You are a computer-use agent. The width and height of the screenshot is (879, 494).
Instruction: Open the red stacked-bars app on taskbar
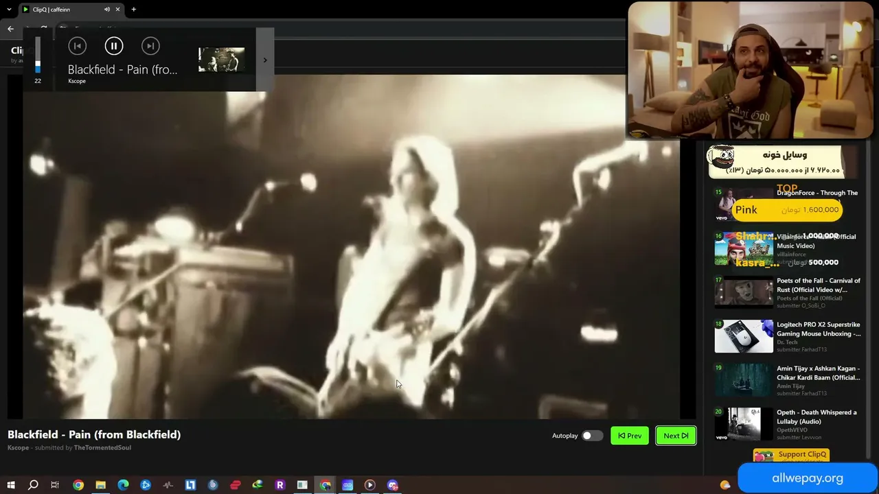click(x=235, y=485)
